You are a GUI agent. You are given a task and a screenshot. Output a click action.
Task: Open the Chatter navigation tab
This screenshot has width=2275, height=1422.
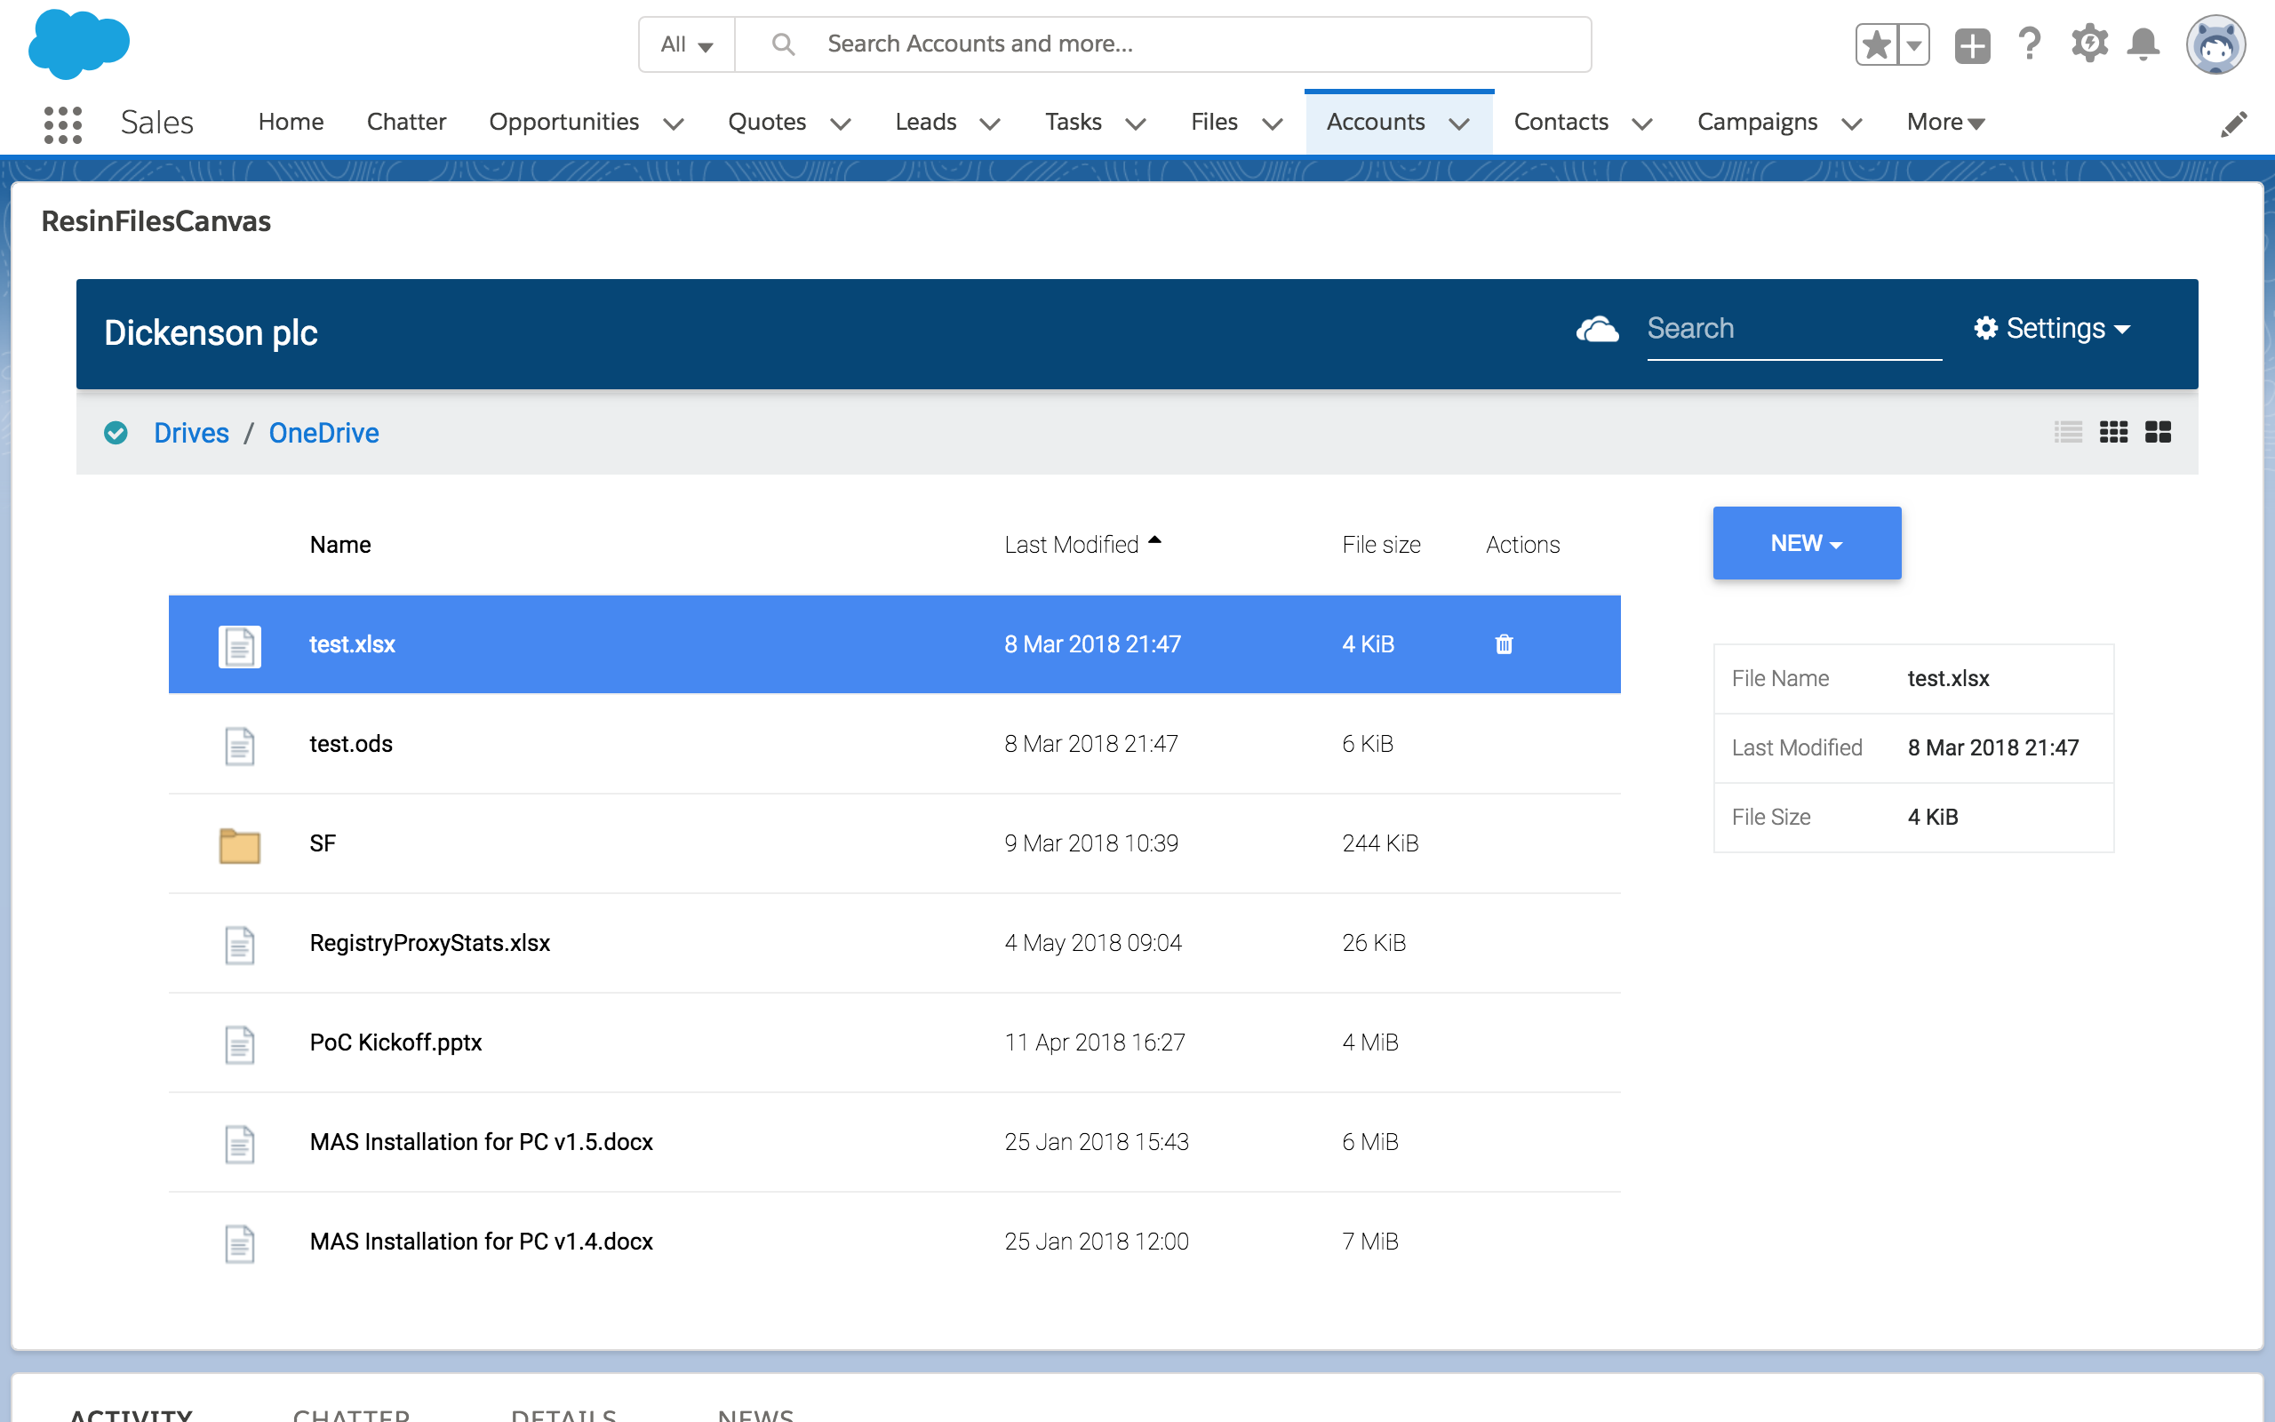point(406,123)
